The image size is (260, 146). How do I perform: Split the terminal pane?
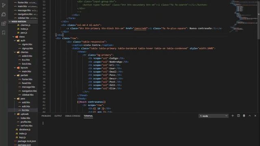(x=238, y=116)
